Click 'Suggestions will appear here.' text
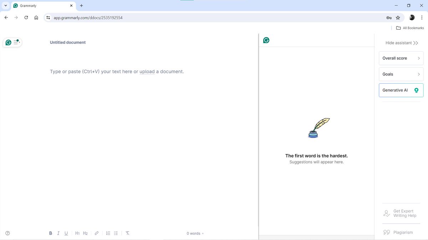 coord(316,162)
